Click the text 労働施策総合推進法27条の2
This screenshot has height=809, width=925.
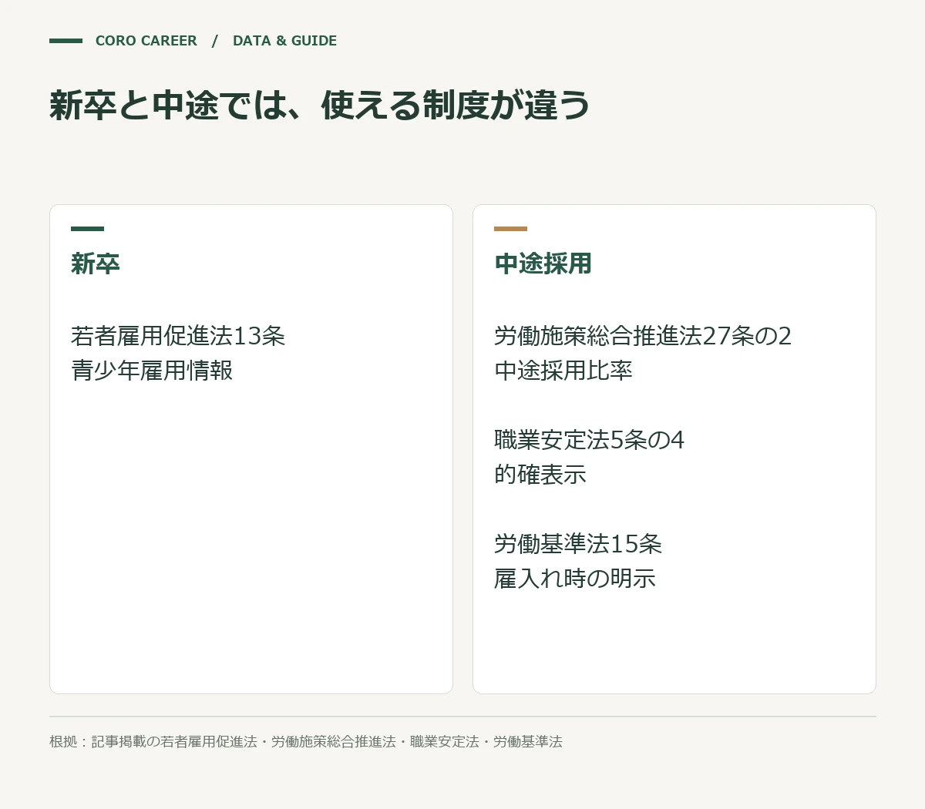point(643,336)
